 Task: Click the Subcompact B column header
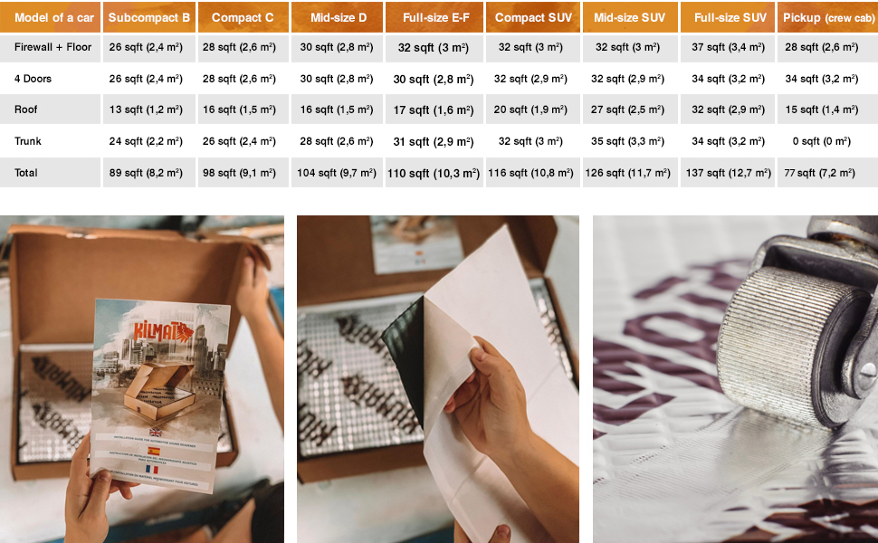(x=149, y=17)
